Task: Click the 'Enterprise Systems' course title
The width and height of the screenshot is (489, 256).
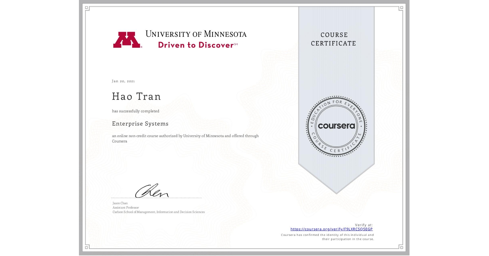Action: pyautogui.click(x=140, y=124)
